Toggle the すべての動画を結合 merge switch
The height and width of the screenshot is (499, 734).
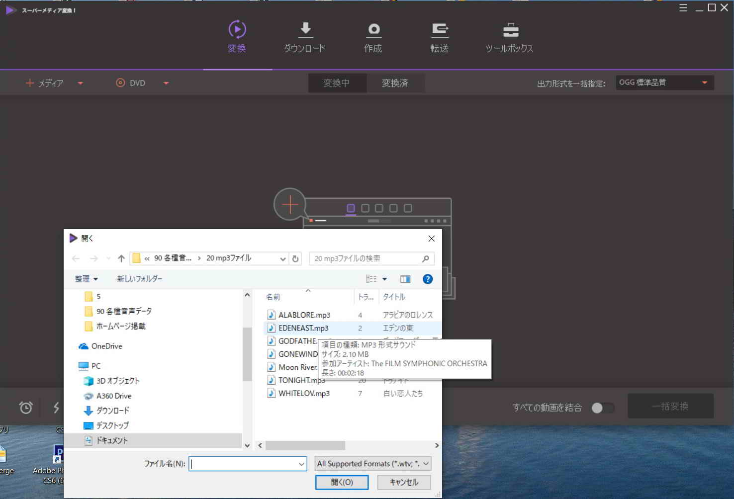pos(603,408)
